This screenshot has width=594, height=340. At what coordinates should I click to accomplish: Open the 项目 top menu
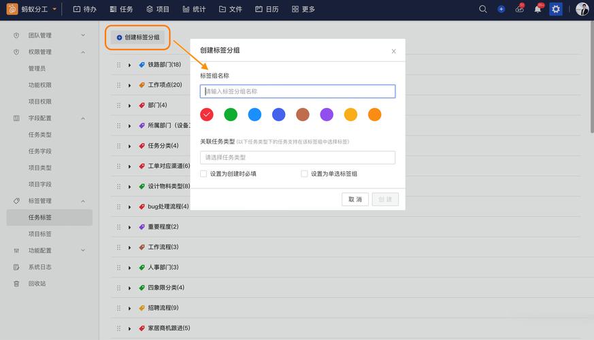pos(158,9)
